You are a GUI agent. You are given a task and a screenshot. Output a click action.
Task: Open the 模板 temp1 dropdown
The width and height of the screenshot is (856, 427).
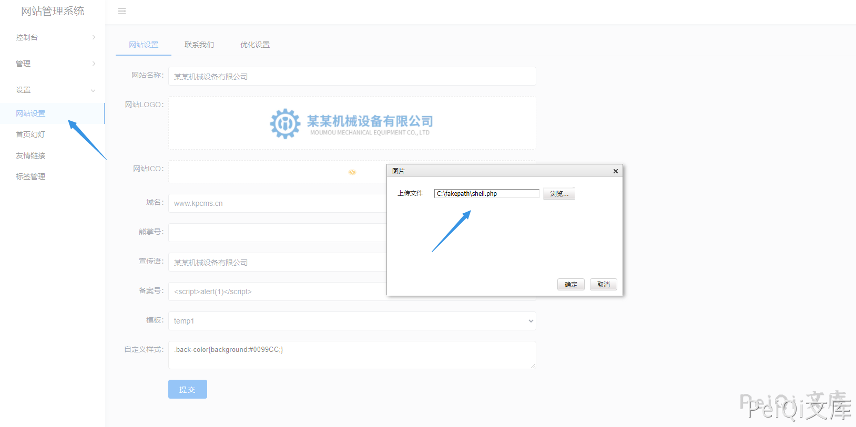click(x=352, y=321)
